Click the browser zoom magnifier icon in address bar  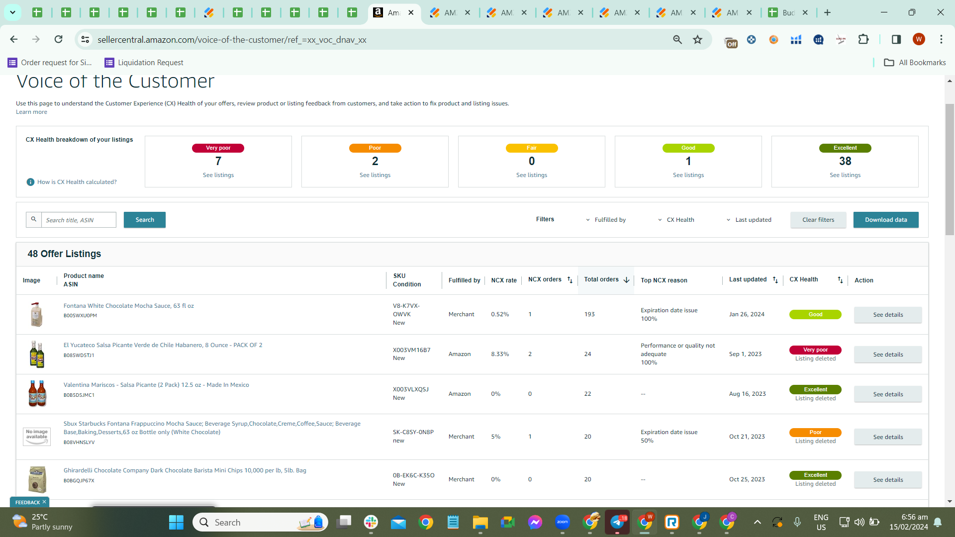coord(677,40)
